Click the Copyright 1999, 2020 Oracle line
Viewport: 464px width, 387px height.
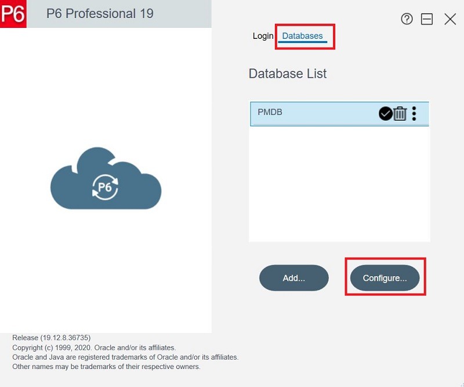(x=94, y=348)
